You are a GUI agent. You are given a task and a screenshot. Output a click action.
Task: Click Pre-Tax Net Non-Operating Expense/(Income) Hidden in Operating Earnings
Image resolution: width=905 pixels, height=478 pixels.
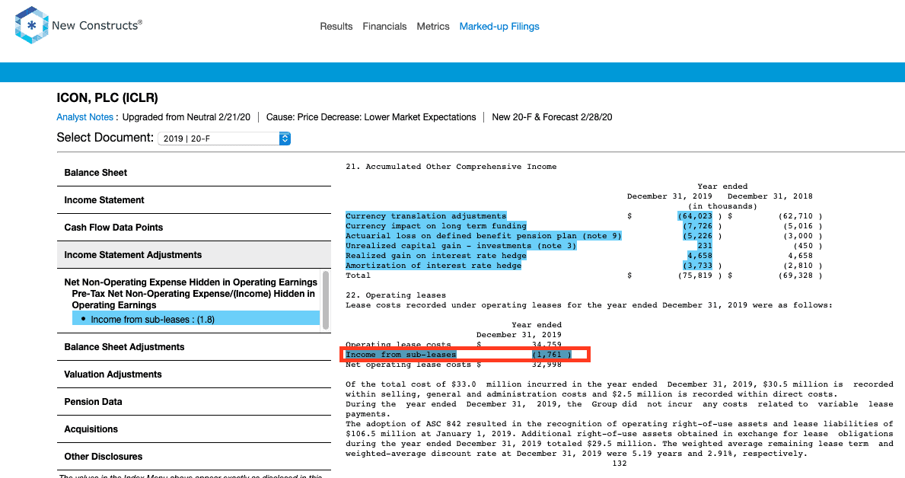click(193, 299)
